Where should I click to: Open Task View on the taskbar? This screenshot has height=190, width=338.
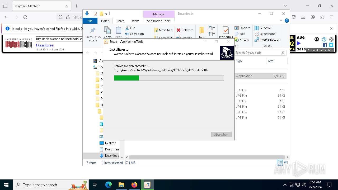(95, 185)
